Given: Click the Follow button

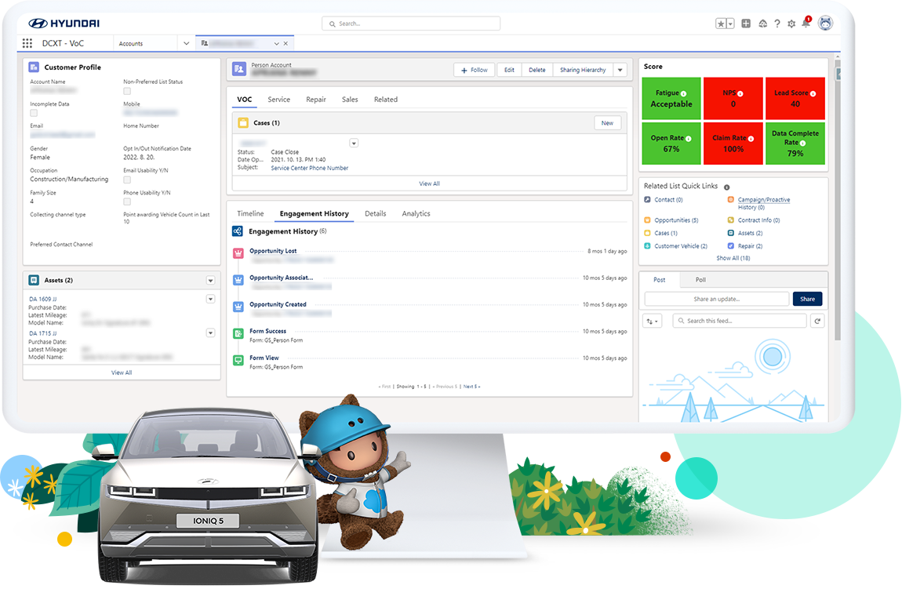Looking at the screenshot, I should 474,70.
